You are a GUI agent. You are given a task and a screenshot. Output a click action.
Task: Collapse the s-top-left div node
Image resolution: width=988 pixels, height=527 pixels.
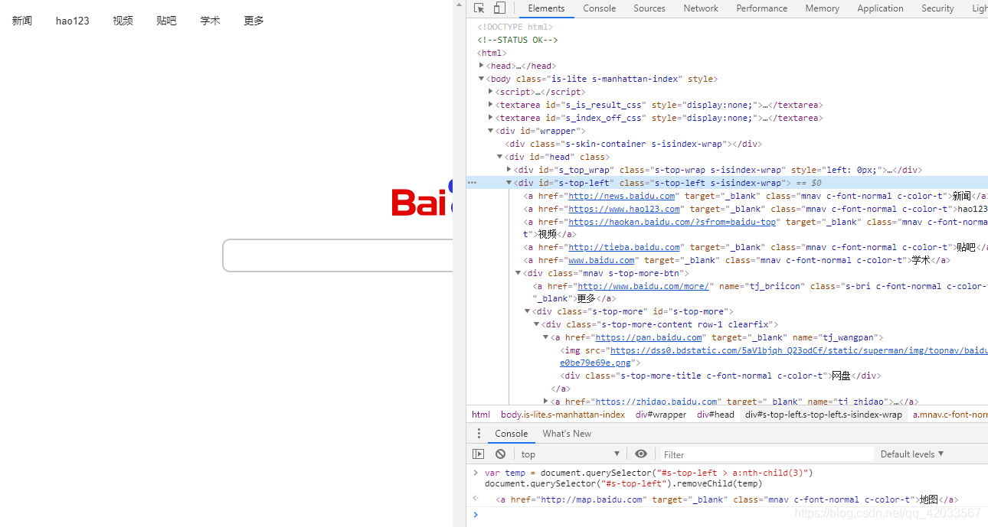pos(509,183)
